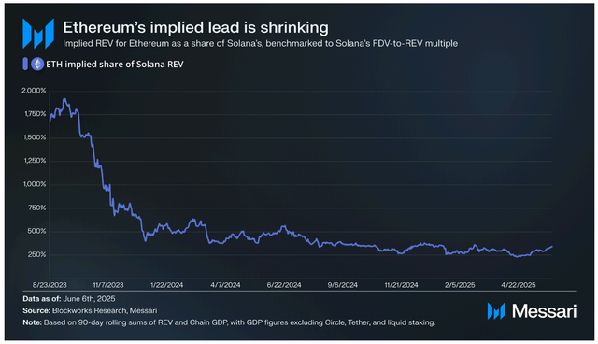Click the Ethereum diamond icon in the legend
This screenshot has height=344, width=598.
(37, 64)
